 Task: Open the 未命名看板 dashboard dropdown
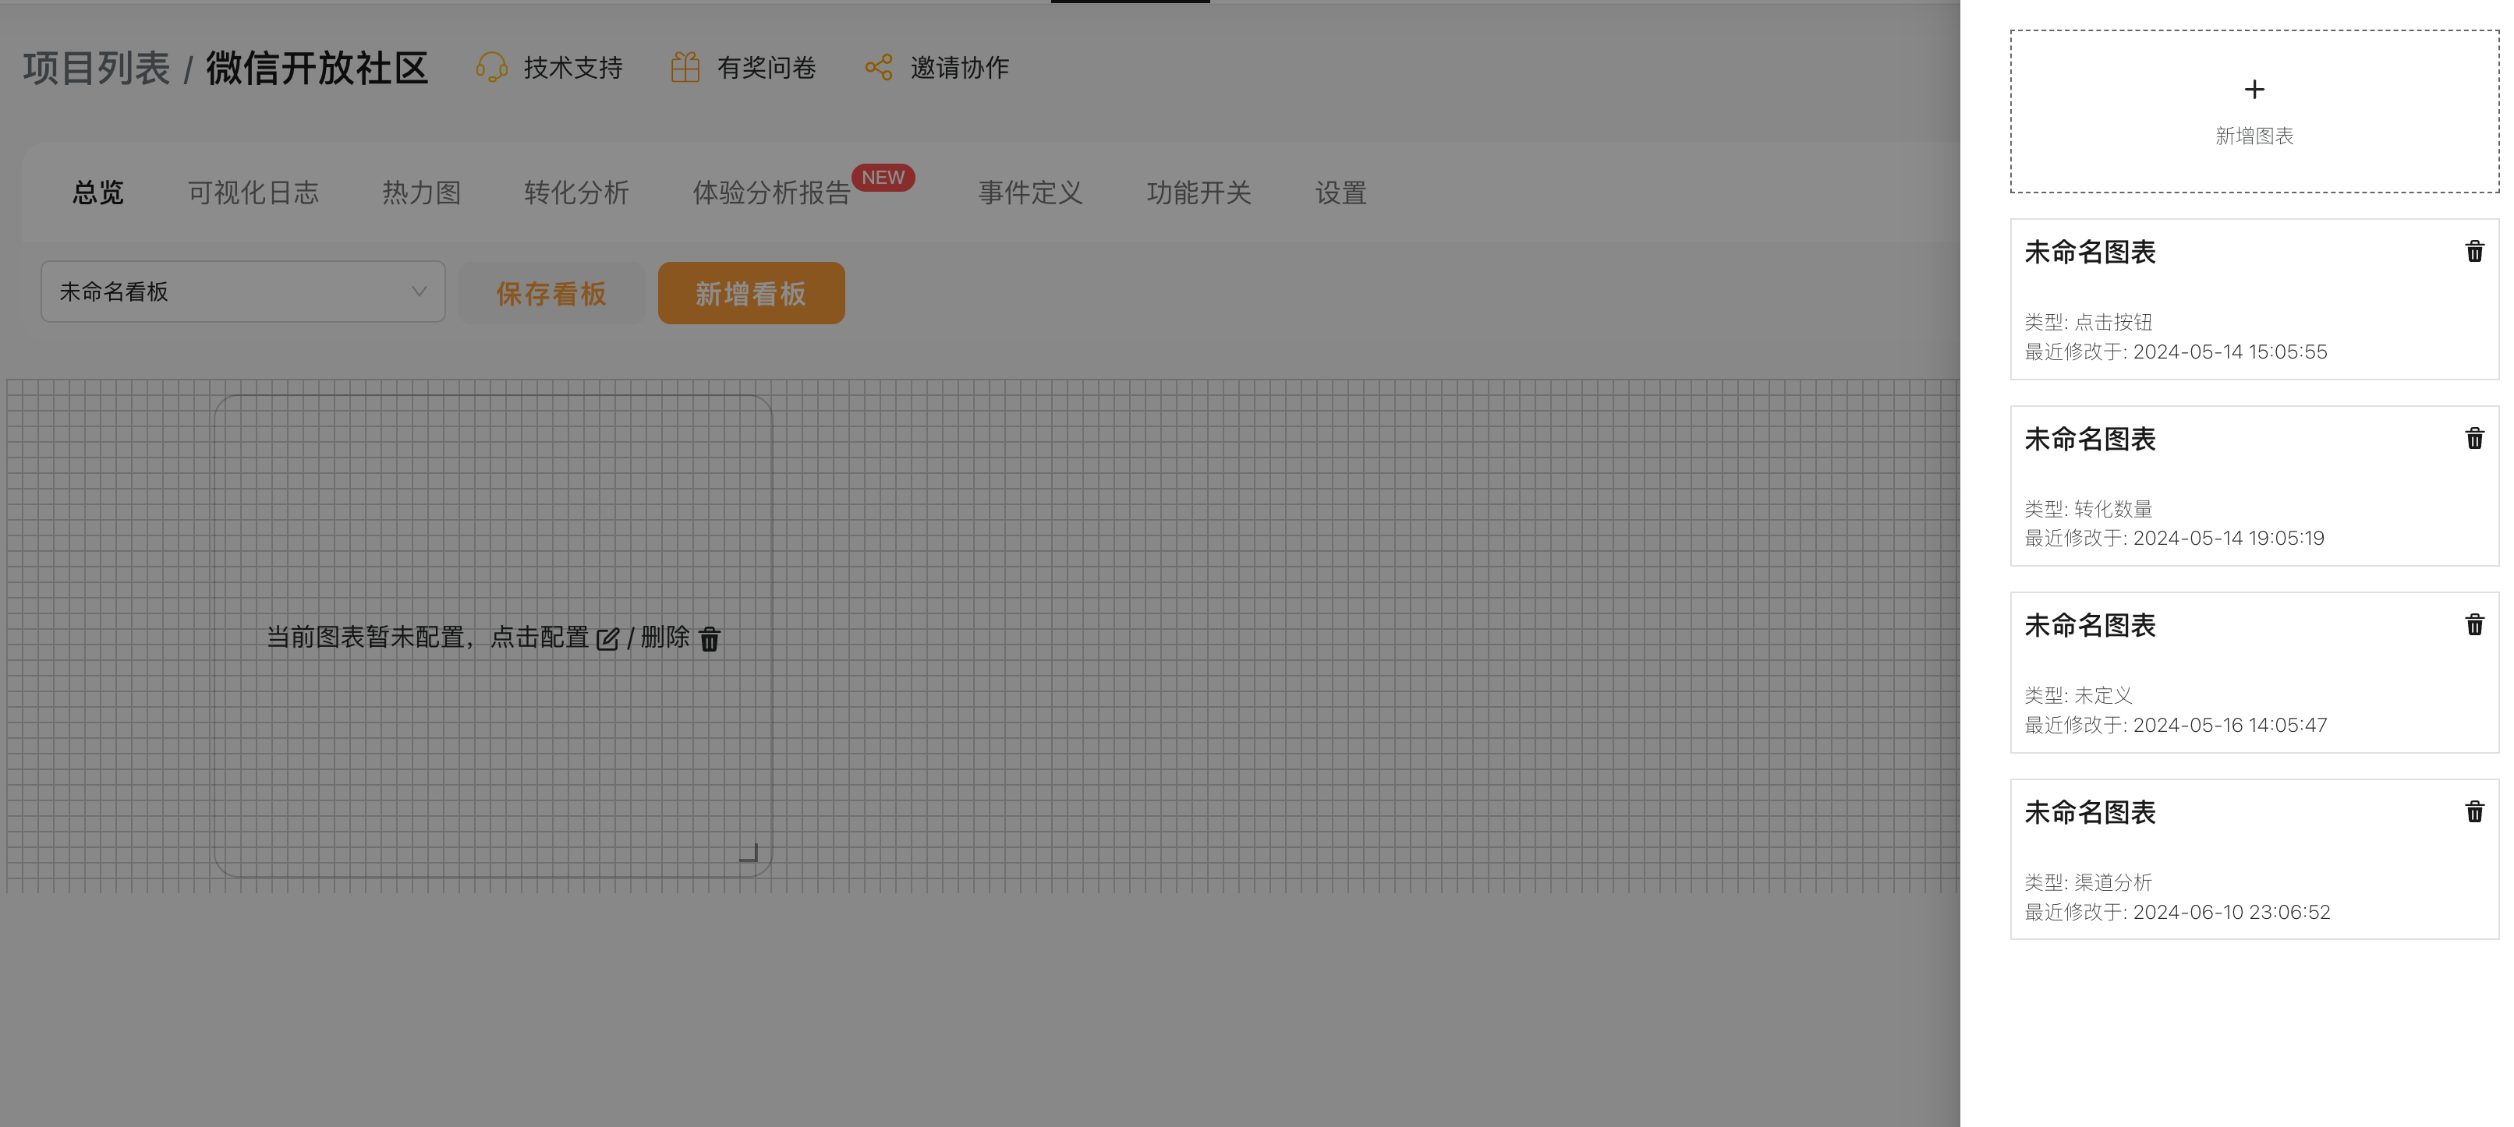[243, 291]
